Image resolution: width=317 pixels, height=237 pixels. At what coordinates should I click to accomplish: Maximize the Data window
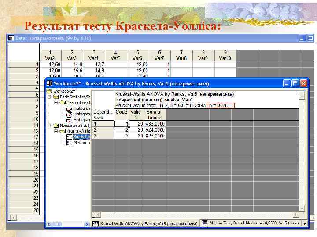coord(310,38)
